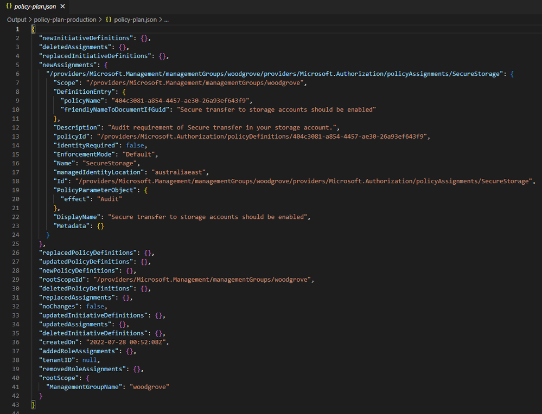This screenshot has height=414, width=542.
Task: Click the JSON braces icon in the breadcrumb
Action: tap(109, 20)
